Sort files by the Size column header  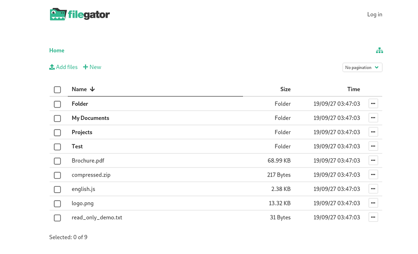point(285,89)
